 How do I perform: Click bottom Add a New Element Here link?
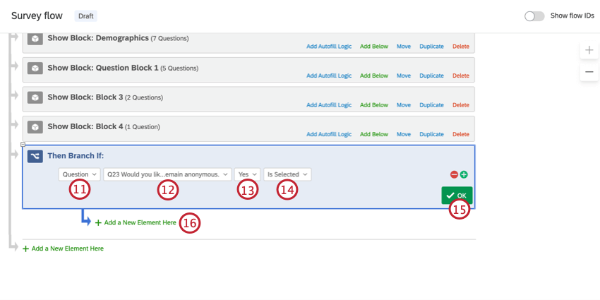(63, 248)
